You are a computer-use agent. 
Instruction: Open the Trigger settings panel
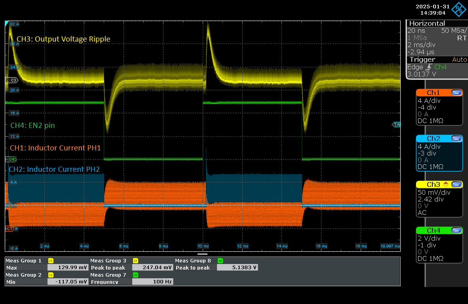(x=422, y=59)
